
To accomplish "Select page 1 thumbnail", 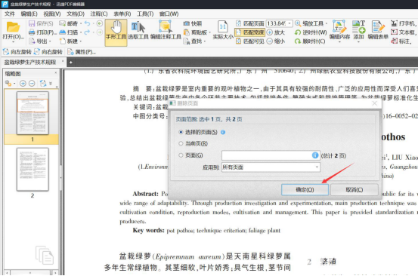I will click(33, 113).
